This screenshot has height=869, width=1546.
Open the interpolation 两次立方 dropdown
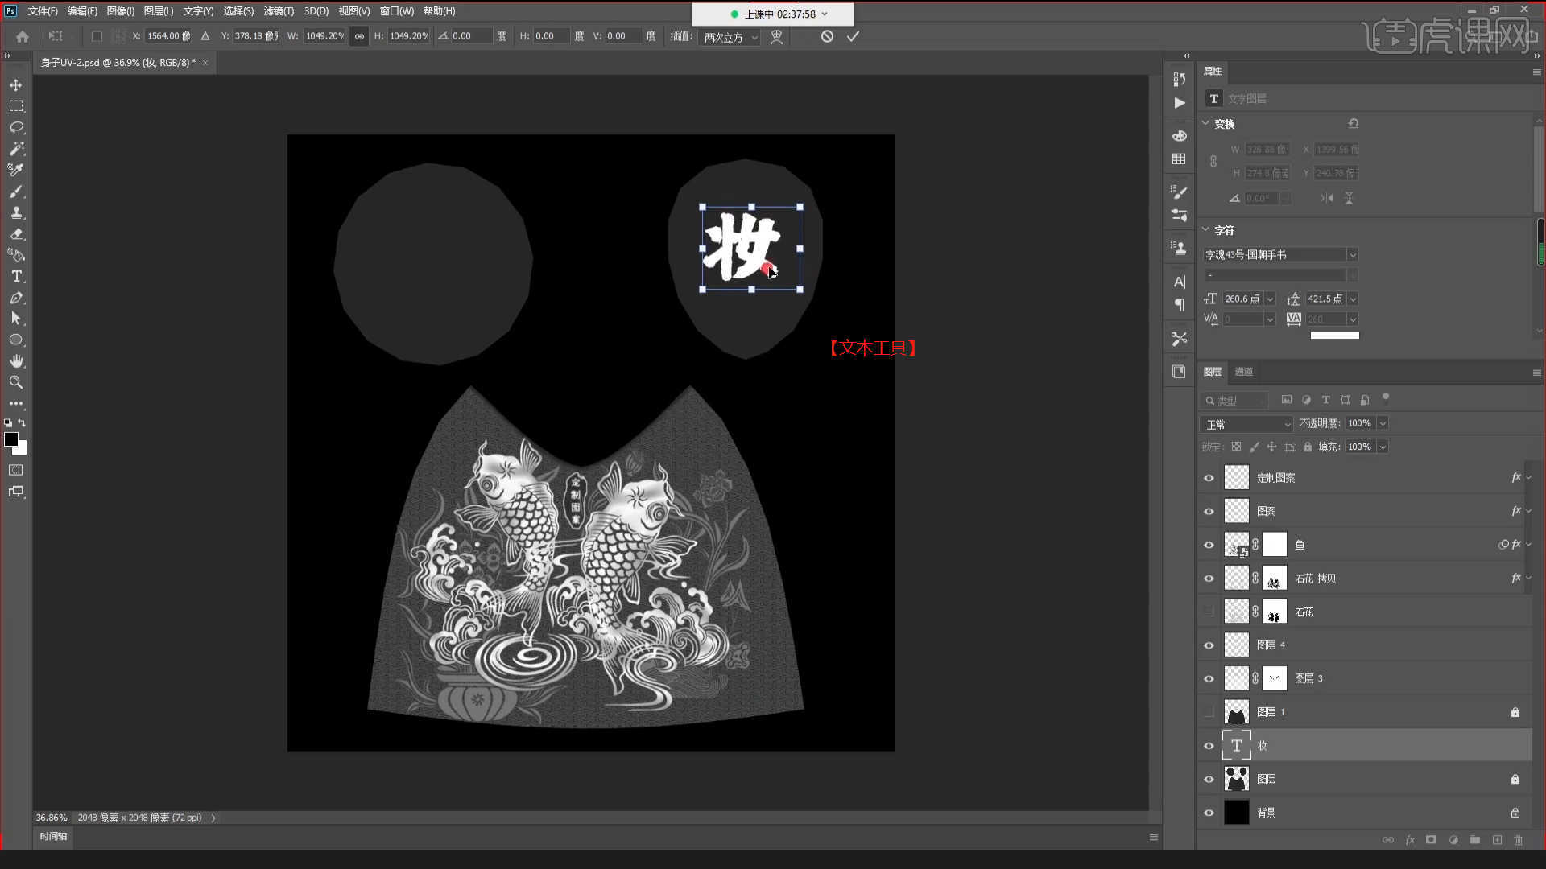[730, 37]
